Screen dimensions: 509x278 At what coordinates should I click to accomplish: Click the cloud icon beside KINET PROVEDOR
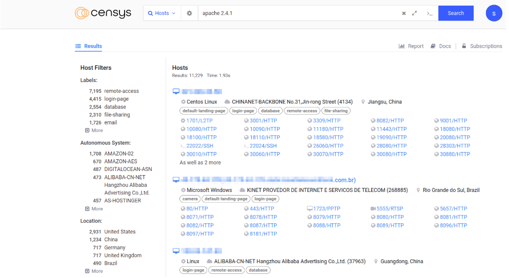coord(242,190)
